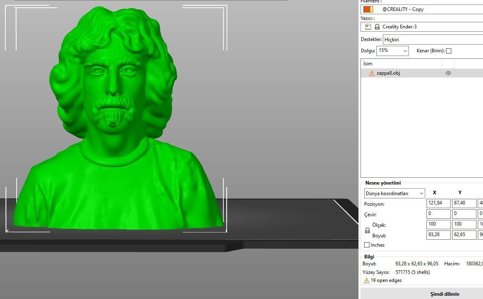Click the Çevir Y rotation field
Viewport: 483px width, 299px height.
[x=464, y=214]
